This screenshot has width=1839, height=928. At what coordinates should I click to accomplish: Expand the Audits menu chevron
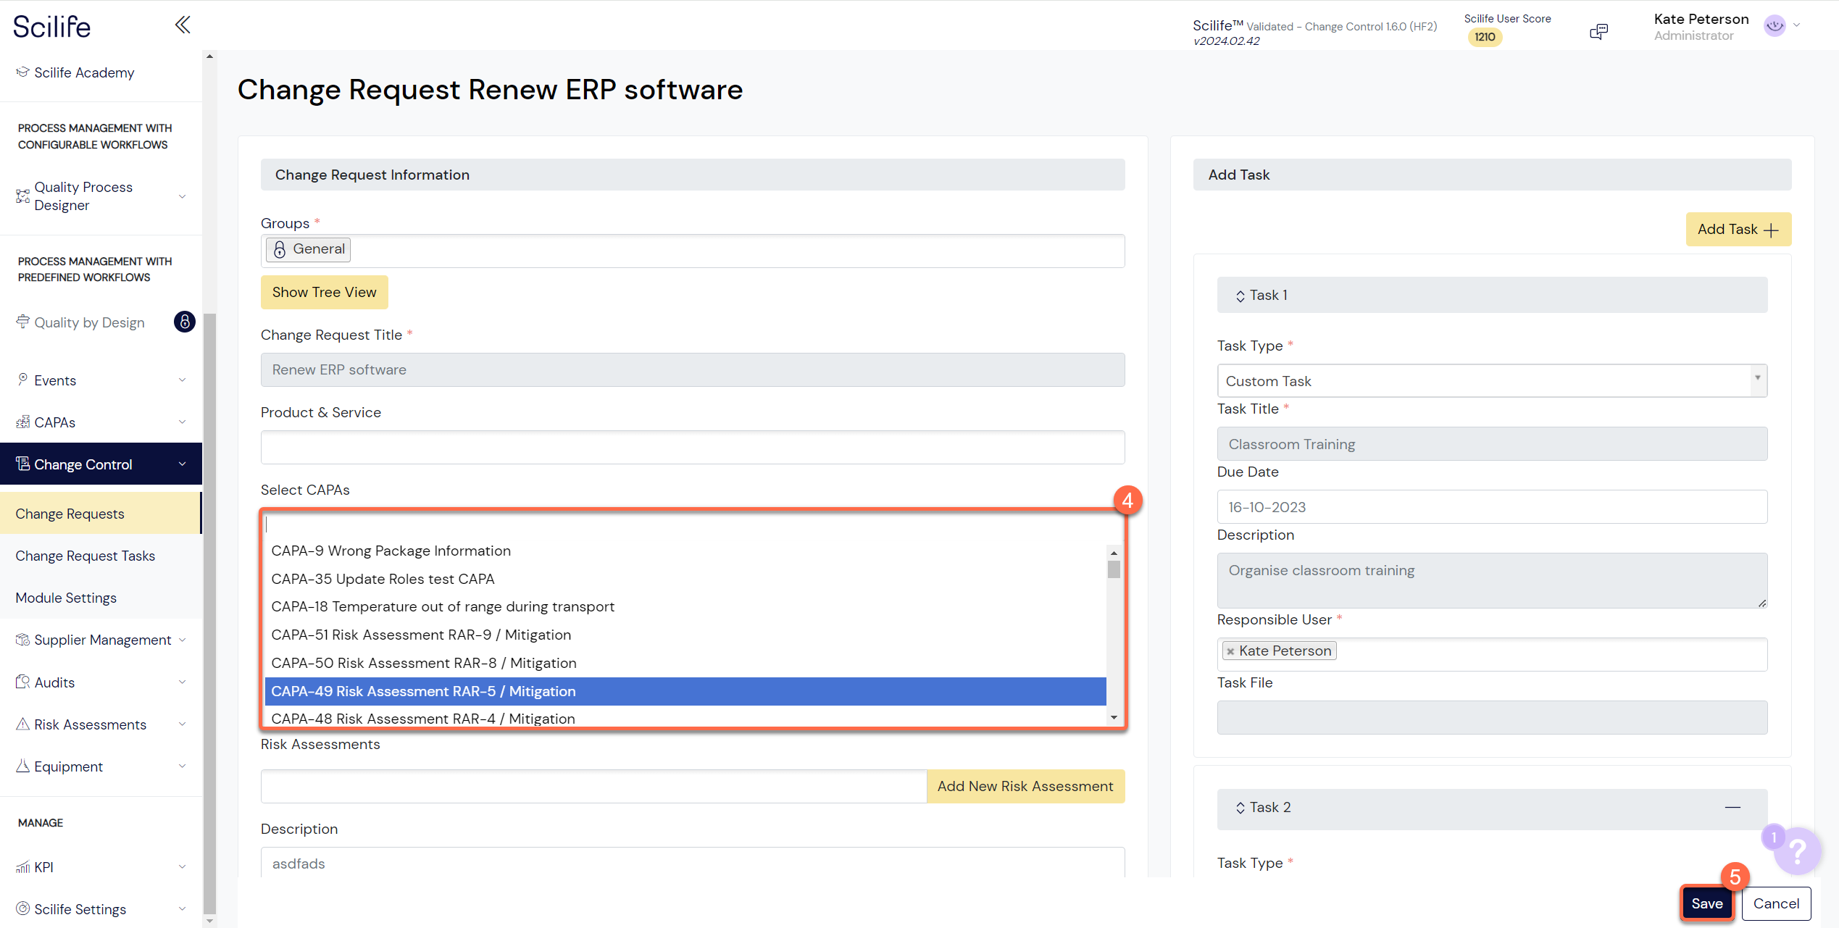(x=182, y=682)
